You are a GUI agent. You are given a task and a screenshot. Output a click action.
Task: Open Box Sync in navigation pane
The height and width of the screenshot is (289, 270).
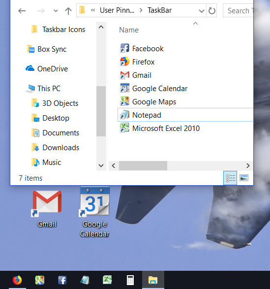[x=47, y=49]
